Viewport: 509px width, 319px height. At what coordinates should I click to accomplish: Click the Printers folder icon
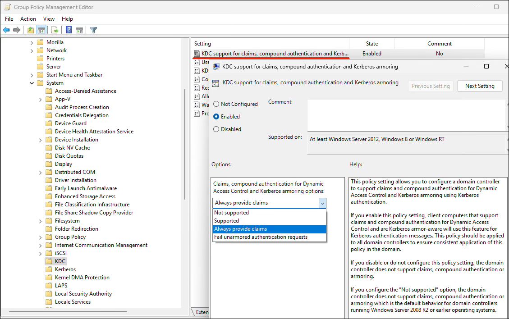point(40,59)
